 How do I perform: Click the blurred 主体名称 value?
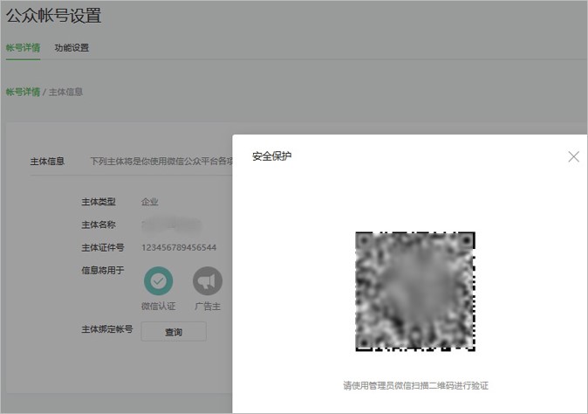(171, 224)
